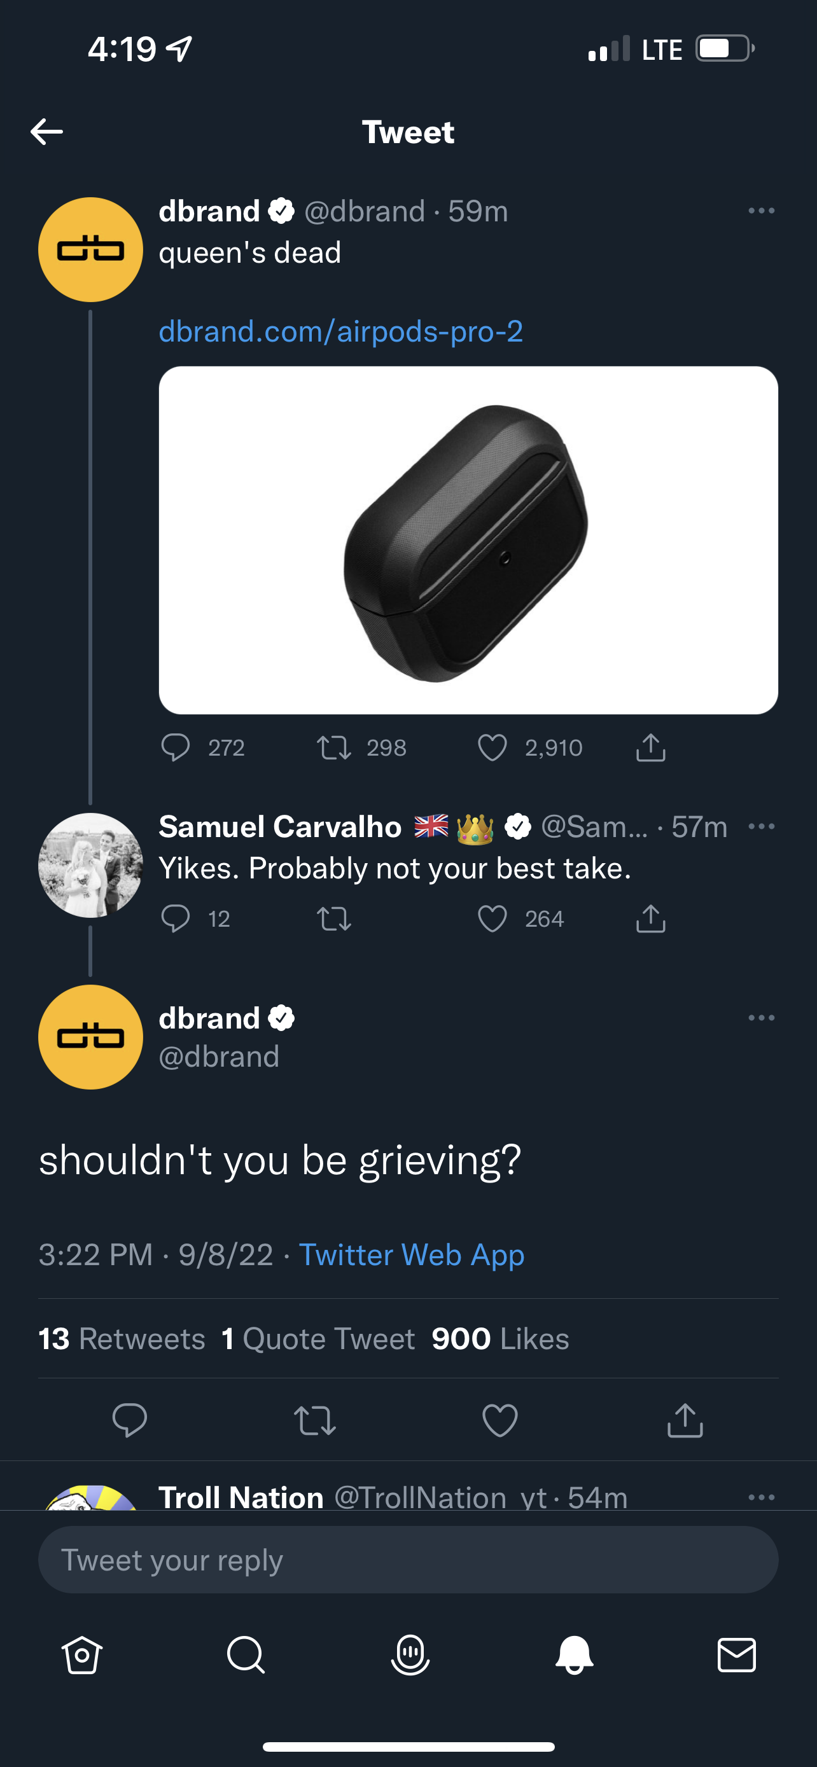817x1767 pixels.
Task: Like dbrand's 'queen's dead' tweet
Action: [x=492, y=747]
